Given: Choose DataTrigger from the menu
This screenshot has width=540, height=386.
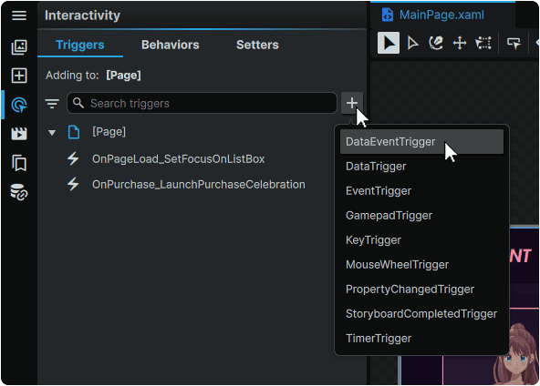Looking at the screenshot, I should (421, 167).
